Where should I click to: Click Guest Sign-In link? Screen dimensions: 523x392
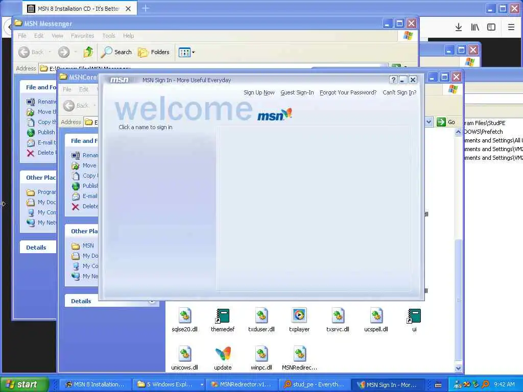pos(297,93)
